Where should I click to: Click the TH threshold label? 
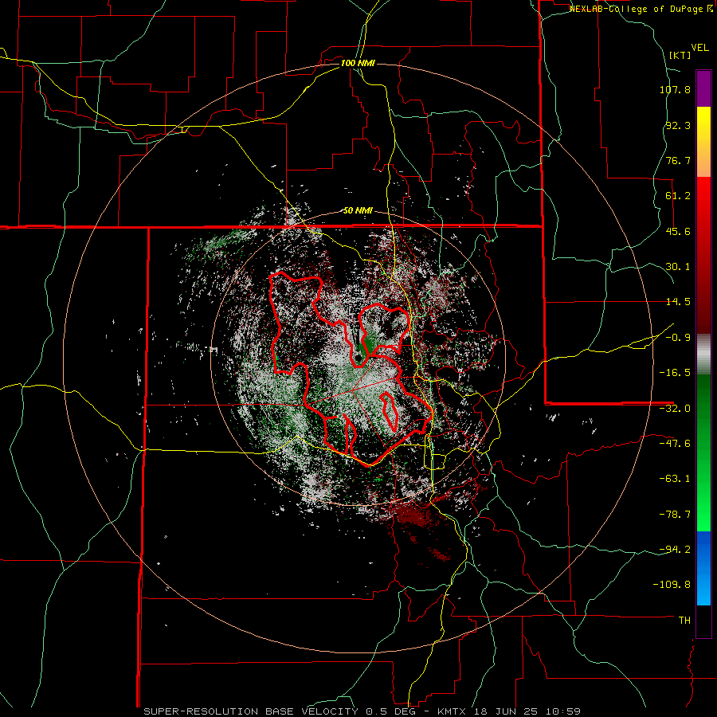684,620
